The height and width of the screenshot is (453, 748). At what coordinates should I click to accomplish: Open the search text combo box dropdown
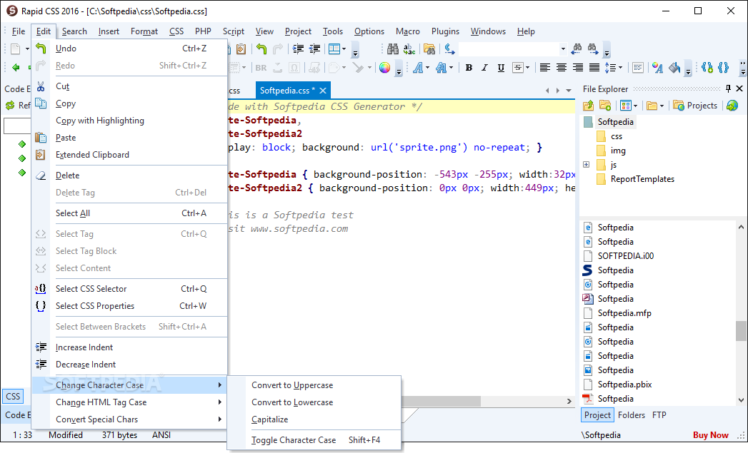[x=563, y=49]
